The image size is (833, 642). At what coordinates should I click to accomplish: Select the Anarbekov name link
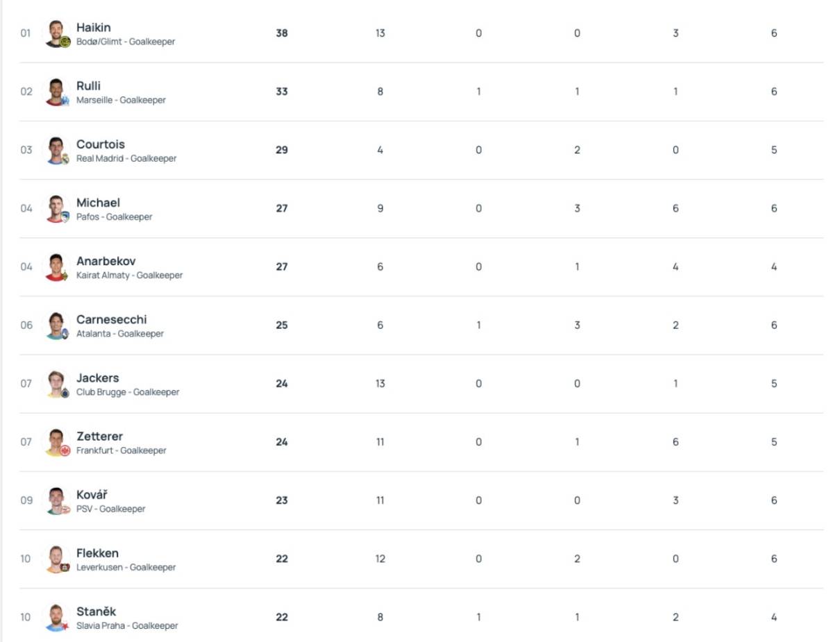tap(106, 261)
